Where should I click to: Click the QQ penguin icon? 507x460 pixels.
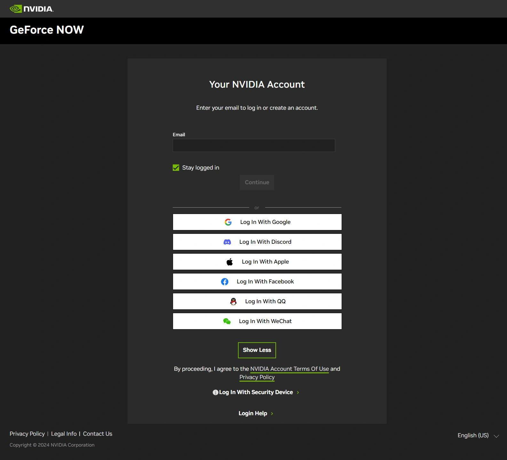(234, 301)
